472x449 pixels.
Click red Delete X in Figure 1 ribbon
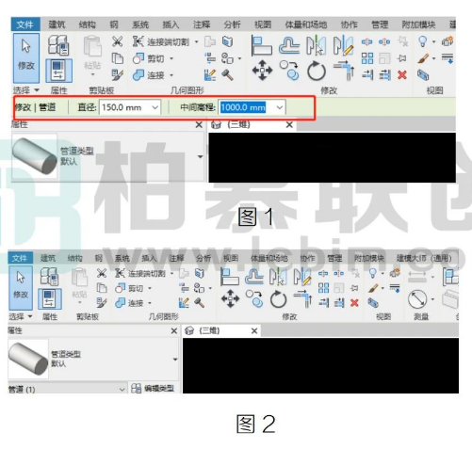click(402, 75)
